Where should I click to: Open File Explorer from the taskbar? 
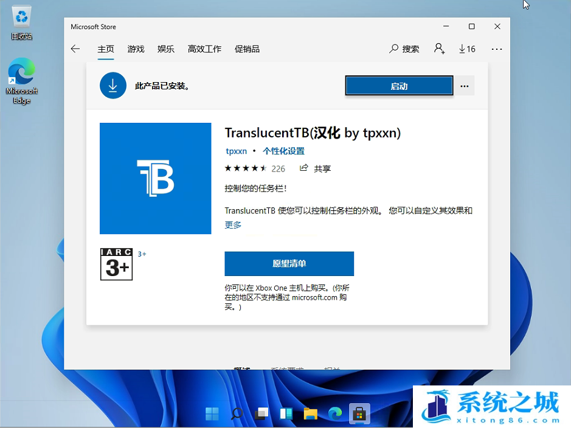point(311,413)
